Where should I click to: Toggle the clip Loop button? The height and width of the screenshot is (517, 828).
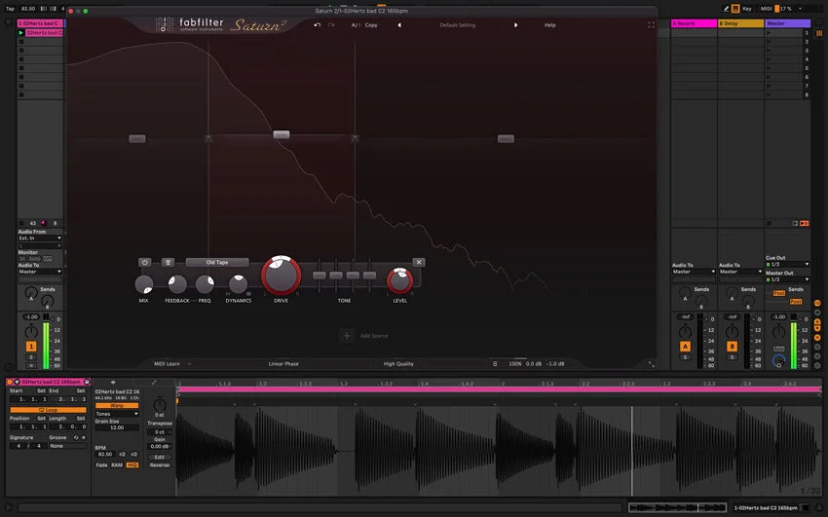pos(48,410)
